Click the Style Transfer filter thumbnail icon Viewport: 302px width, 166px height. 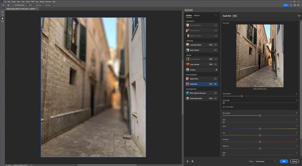(188, 50)
